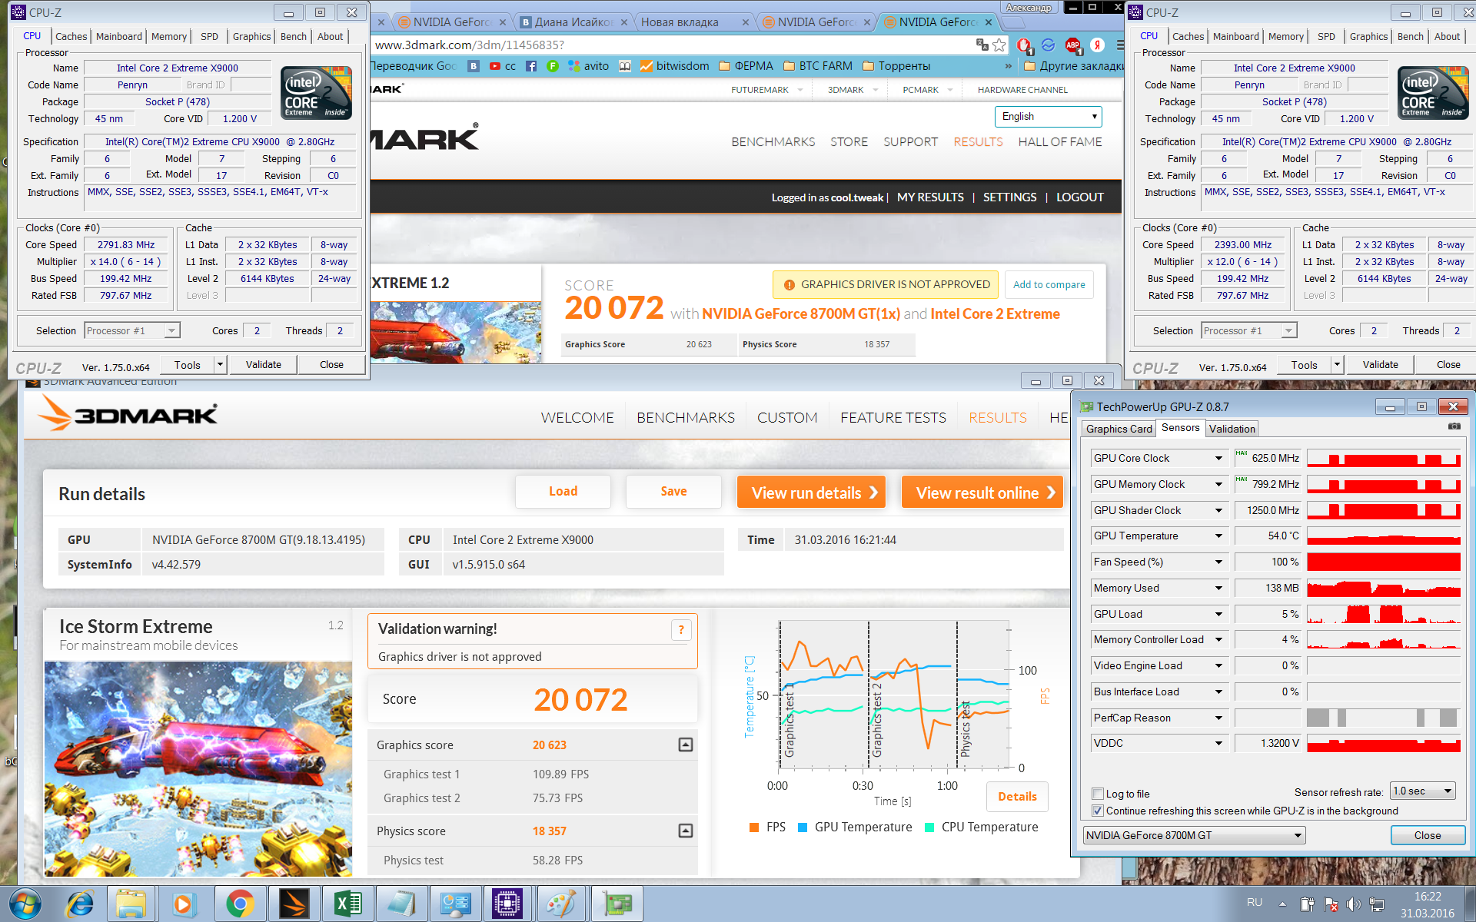Screen dimensions: 1476x922
Task: Open the Facebook bookmark icon
Action: [531, 66]
